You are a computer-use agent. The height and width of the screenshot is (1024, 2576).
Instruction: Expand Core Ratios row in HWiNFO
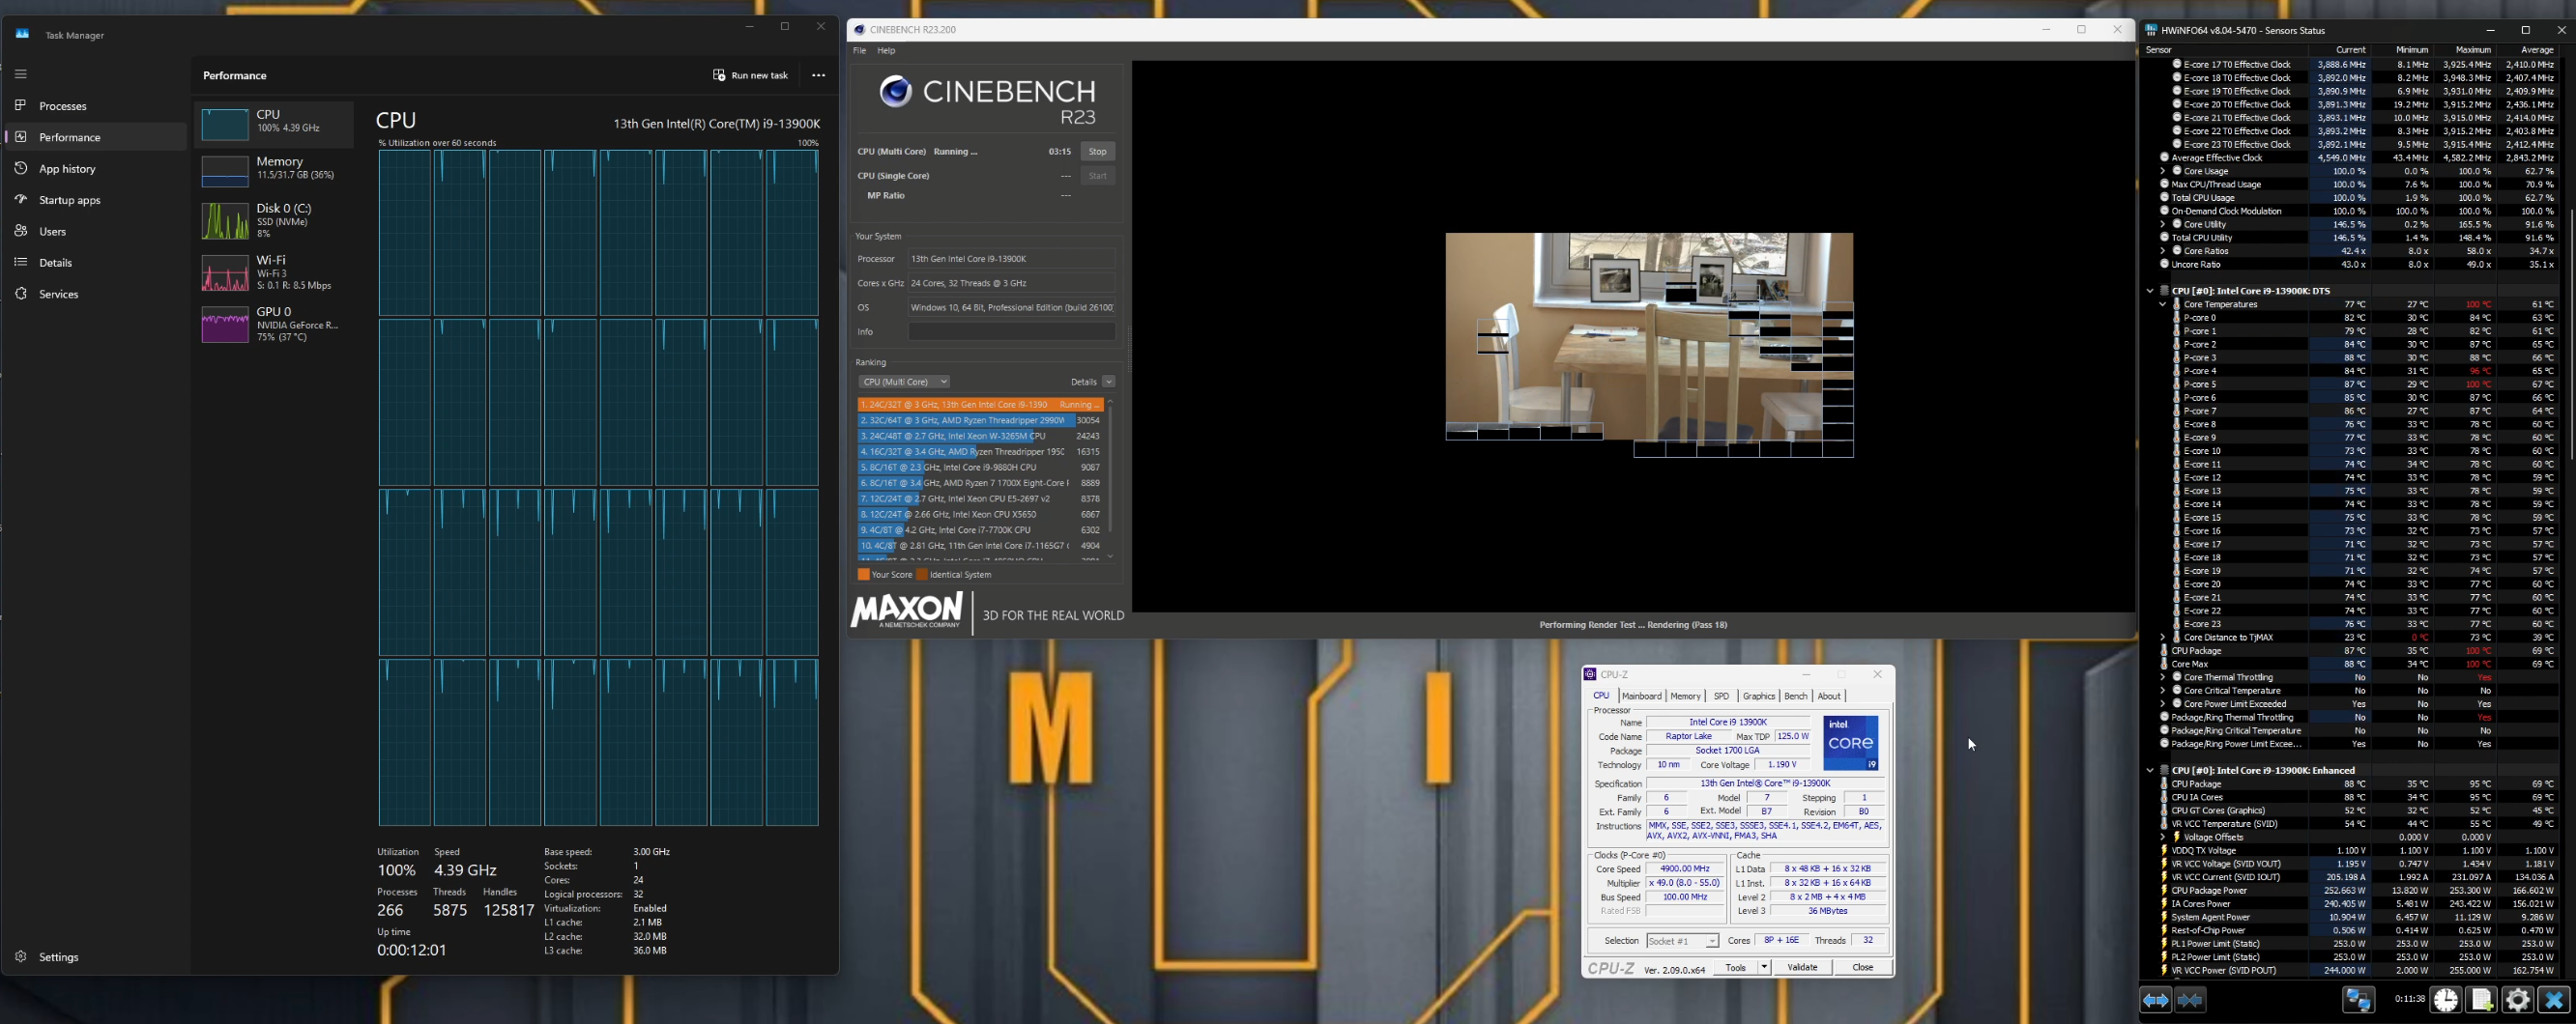tap(2162, 251)
